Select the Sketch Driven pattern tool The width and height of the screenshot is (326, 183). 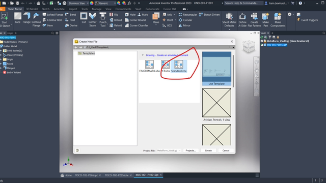pos(209,15)
